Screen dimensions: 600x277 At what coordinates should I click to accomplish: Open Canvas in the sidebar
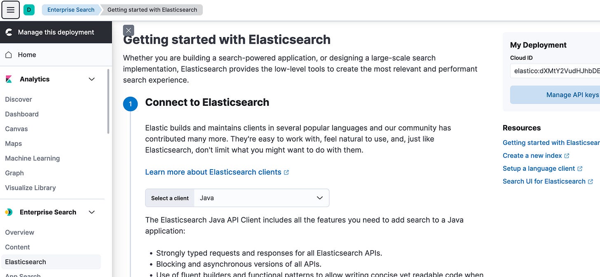[16, 129]
